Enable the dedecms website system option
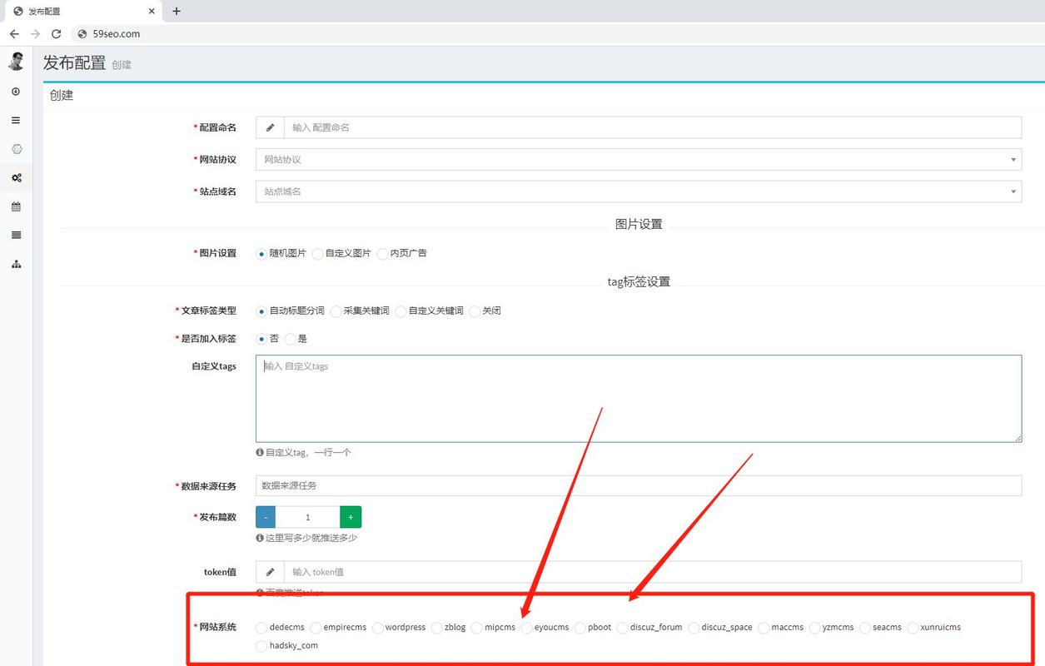 (261, 628)
